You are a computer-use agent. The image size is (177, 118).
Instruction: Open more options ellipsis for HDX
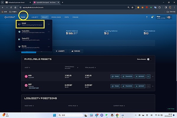tap(148, 76)
